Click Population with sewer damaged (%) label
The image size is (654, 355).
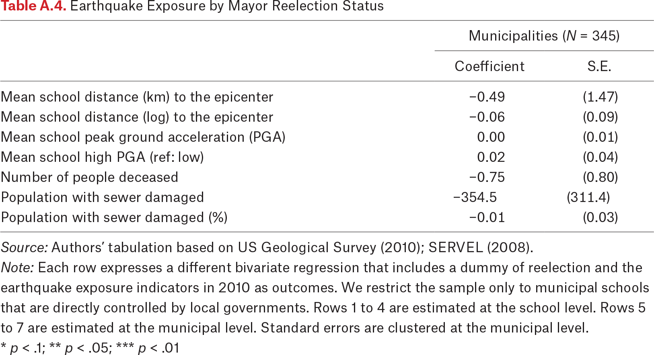point(114,217)
